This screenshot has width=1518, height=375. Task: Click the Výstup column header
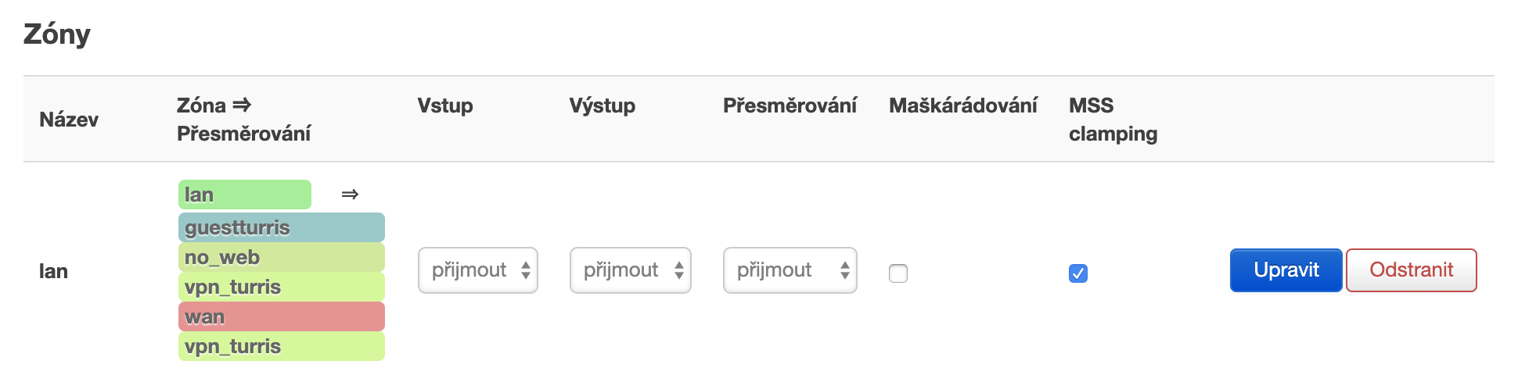602,105
